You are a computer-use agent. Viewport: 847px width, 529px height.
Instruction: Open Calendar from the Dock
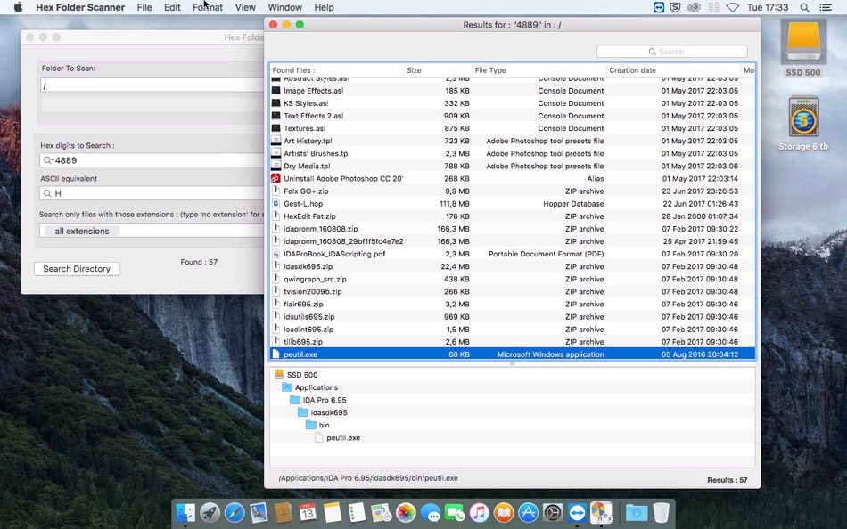pos(308,512)
